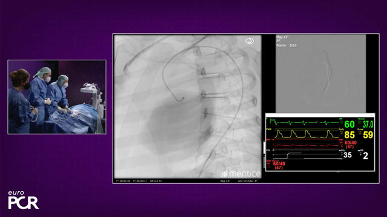Viewport: 387px width, 217px height.
Task: Click the LAO/CAU angle readout
Action: click(247, 181)
